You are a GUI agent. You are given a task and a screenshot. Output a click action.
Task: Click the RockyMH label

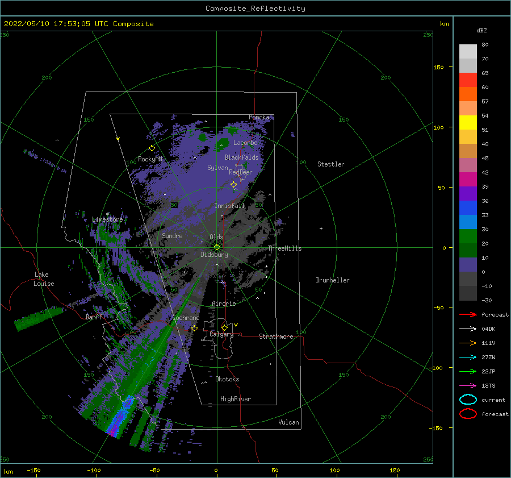point(150,159)
